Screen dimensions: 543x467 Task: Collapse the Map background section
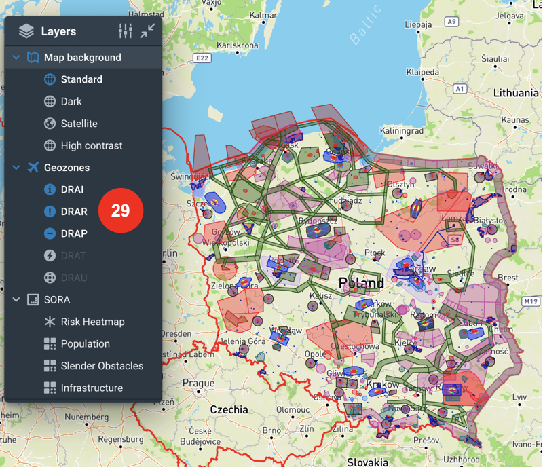[x=16, y=58]
